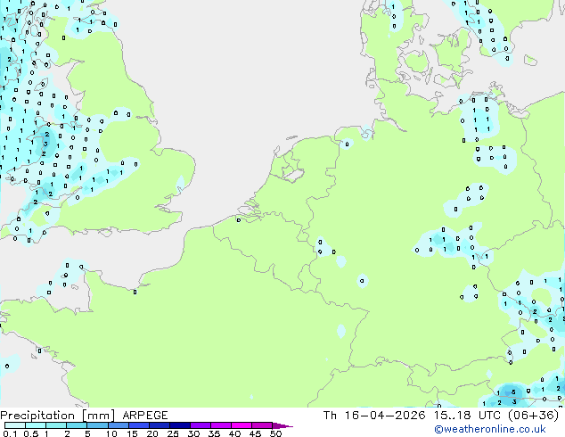Click the '10' legend scale label
Image resolution: width=565 pixels, height=437 pixels.
(x=111, y=433)
